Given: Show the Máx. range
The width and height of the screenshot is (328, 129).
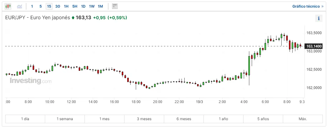Looking at the screenshot, I should click(x=303, y=119).
